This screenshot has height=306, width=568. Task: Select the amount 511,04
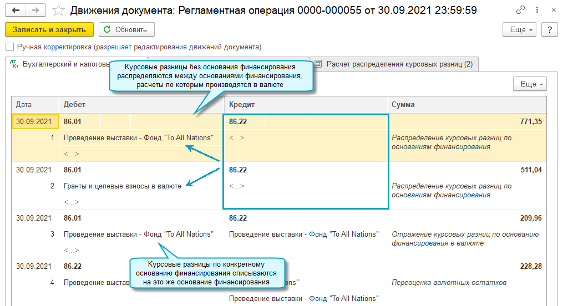(x=531, y=170)
